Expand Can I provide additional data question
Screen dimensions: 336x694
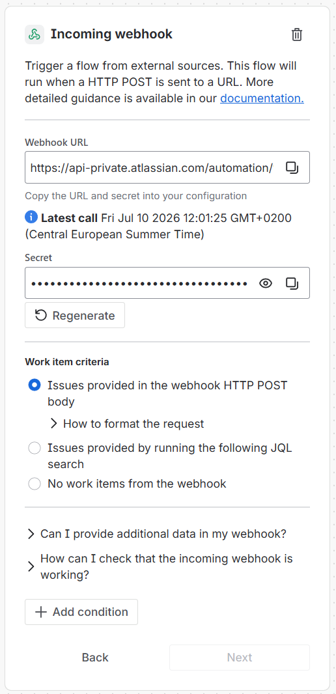157,534
